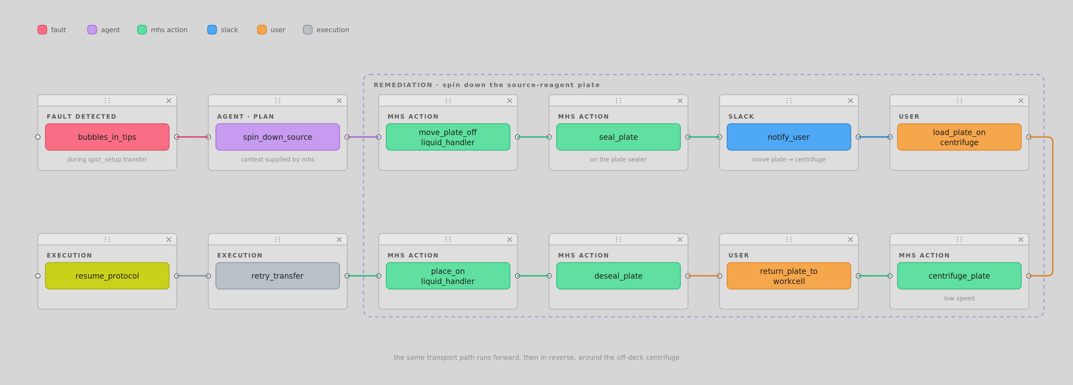The height and width of the screenshot is (385, 1073).
Task: Select the place_on liquid_handler block
Action: pyautogui.click(x=448, y=276)
